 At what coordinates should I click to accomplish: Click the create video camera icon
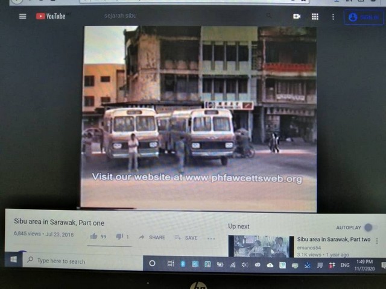[297, 17]
